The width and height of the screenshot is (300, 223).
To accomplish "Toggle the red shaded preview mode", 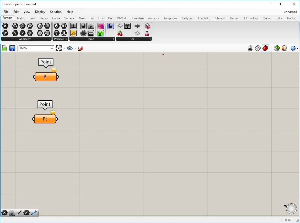I will coord(265,48).
